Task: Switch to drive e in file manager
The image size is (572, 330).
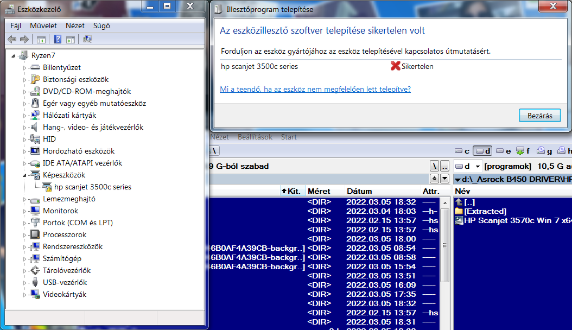Action: coord(504,151)
